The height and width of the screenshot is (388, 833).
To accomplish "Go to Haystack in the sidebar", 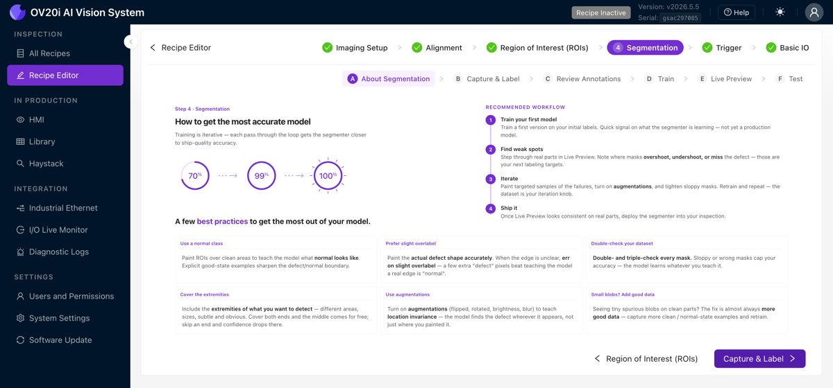I will pos(65,164).
